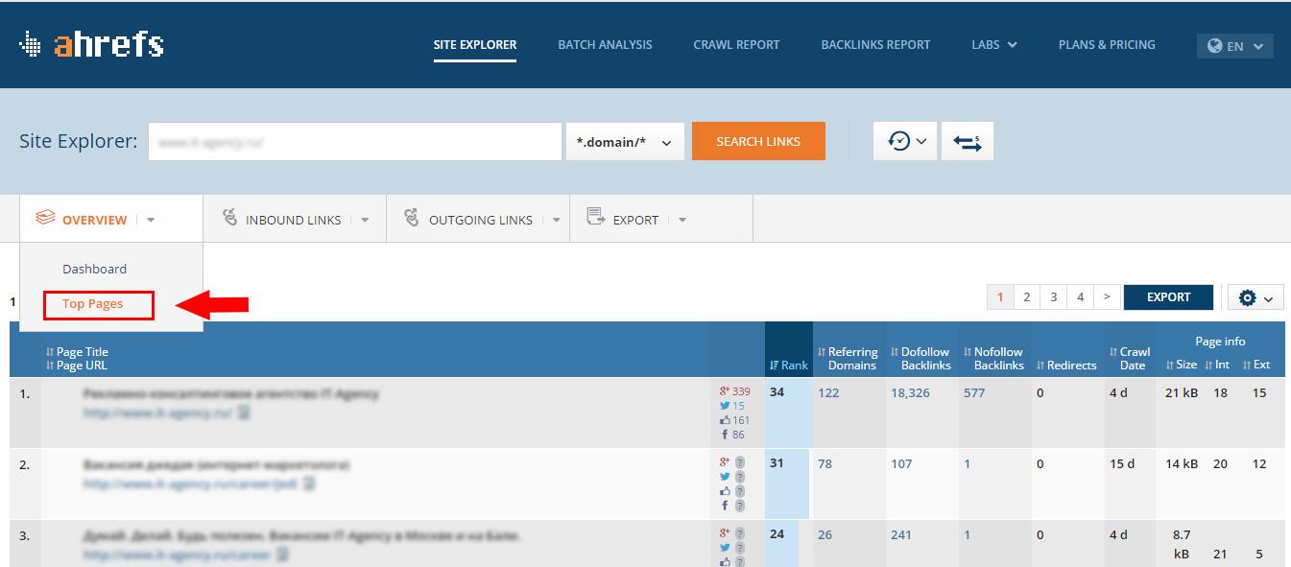Open the *.domain/* mode dropdown
The width and height of the screenshot is (1291, 567).
[625, 141]
